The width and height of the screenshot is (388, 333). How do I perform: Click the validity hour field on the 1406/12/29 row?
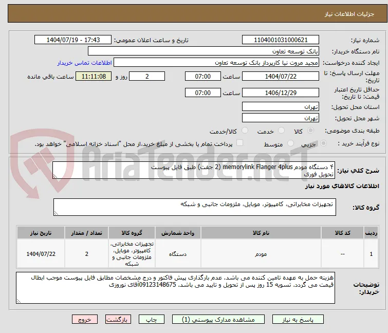[202, 93]
